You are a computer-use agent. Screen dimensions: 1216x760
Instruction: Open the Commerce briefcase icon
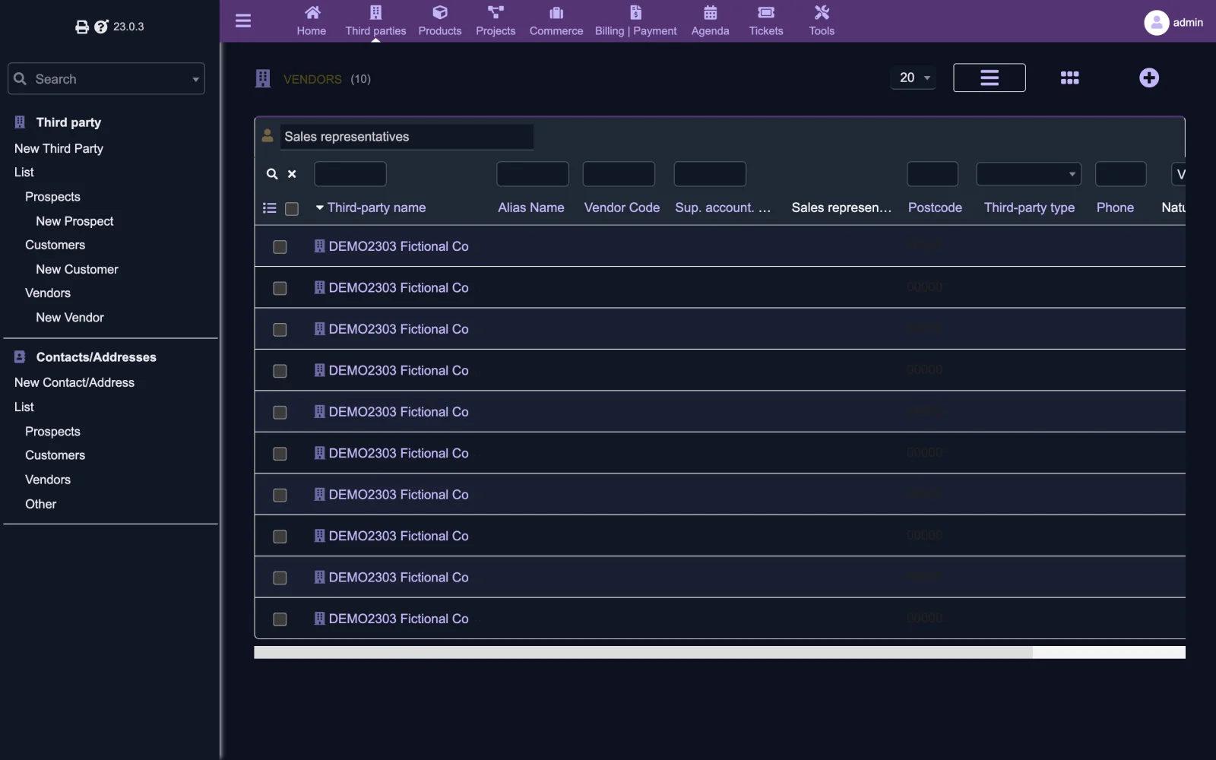556,12
